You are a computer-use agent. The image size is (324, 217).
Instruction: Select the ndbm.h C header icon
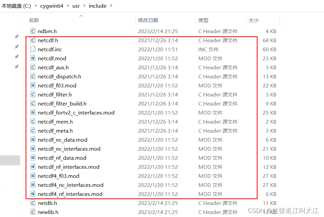[x=33, y=31]
